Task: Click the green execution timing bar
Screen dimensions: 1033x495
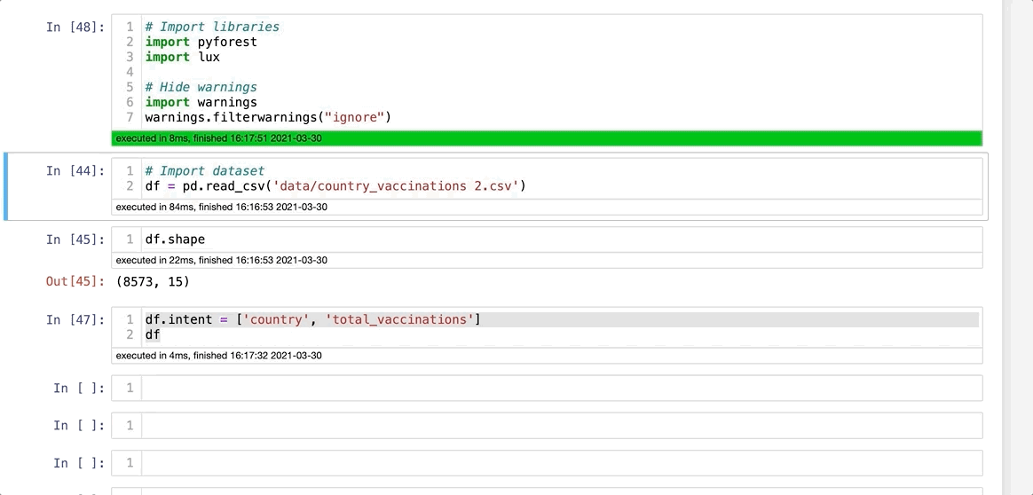Action: [547, 138]
